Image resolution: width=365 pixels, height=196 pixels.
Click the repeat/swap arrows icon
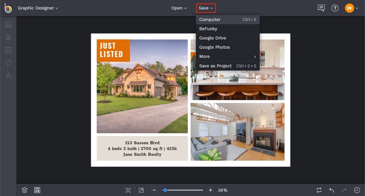[319, 190]
